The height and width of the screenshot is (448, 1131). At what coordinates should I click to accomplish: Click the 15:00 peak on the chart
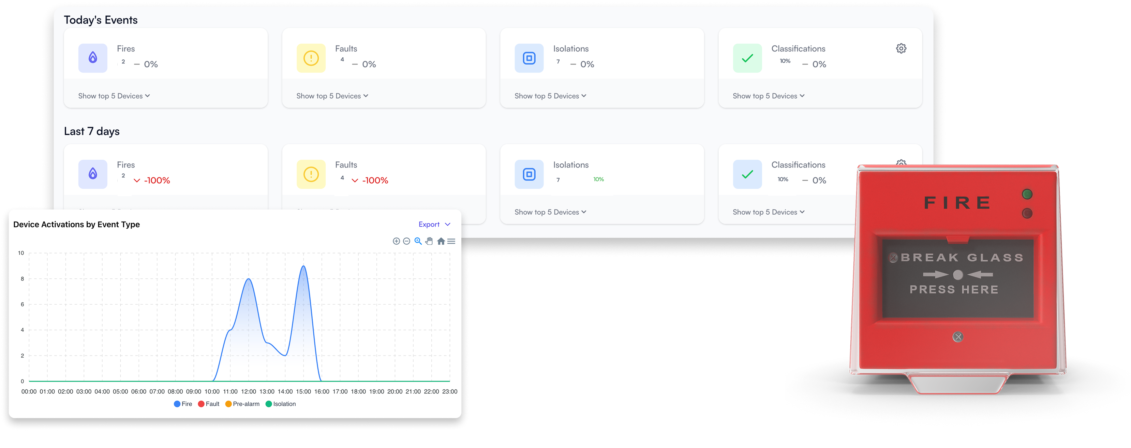[x=303, y=266]
